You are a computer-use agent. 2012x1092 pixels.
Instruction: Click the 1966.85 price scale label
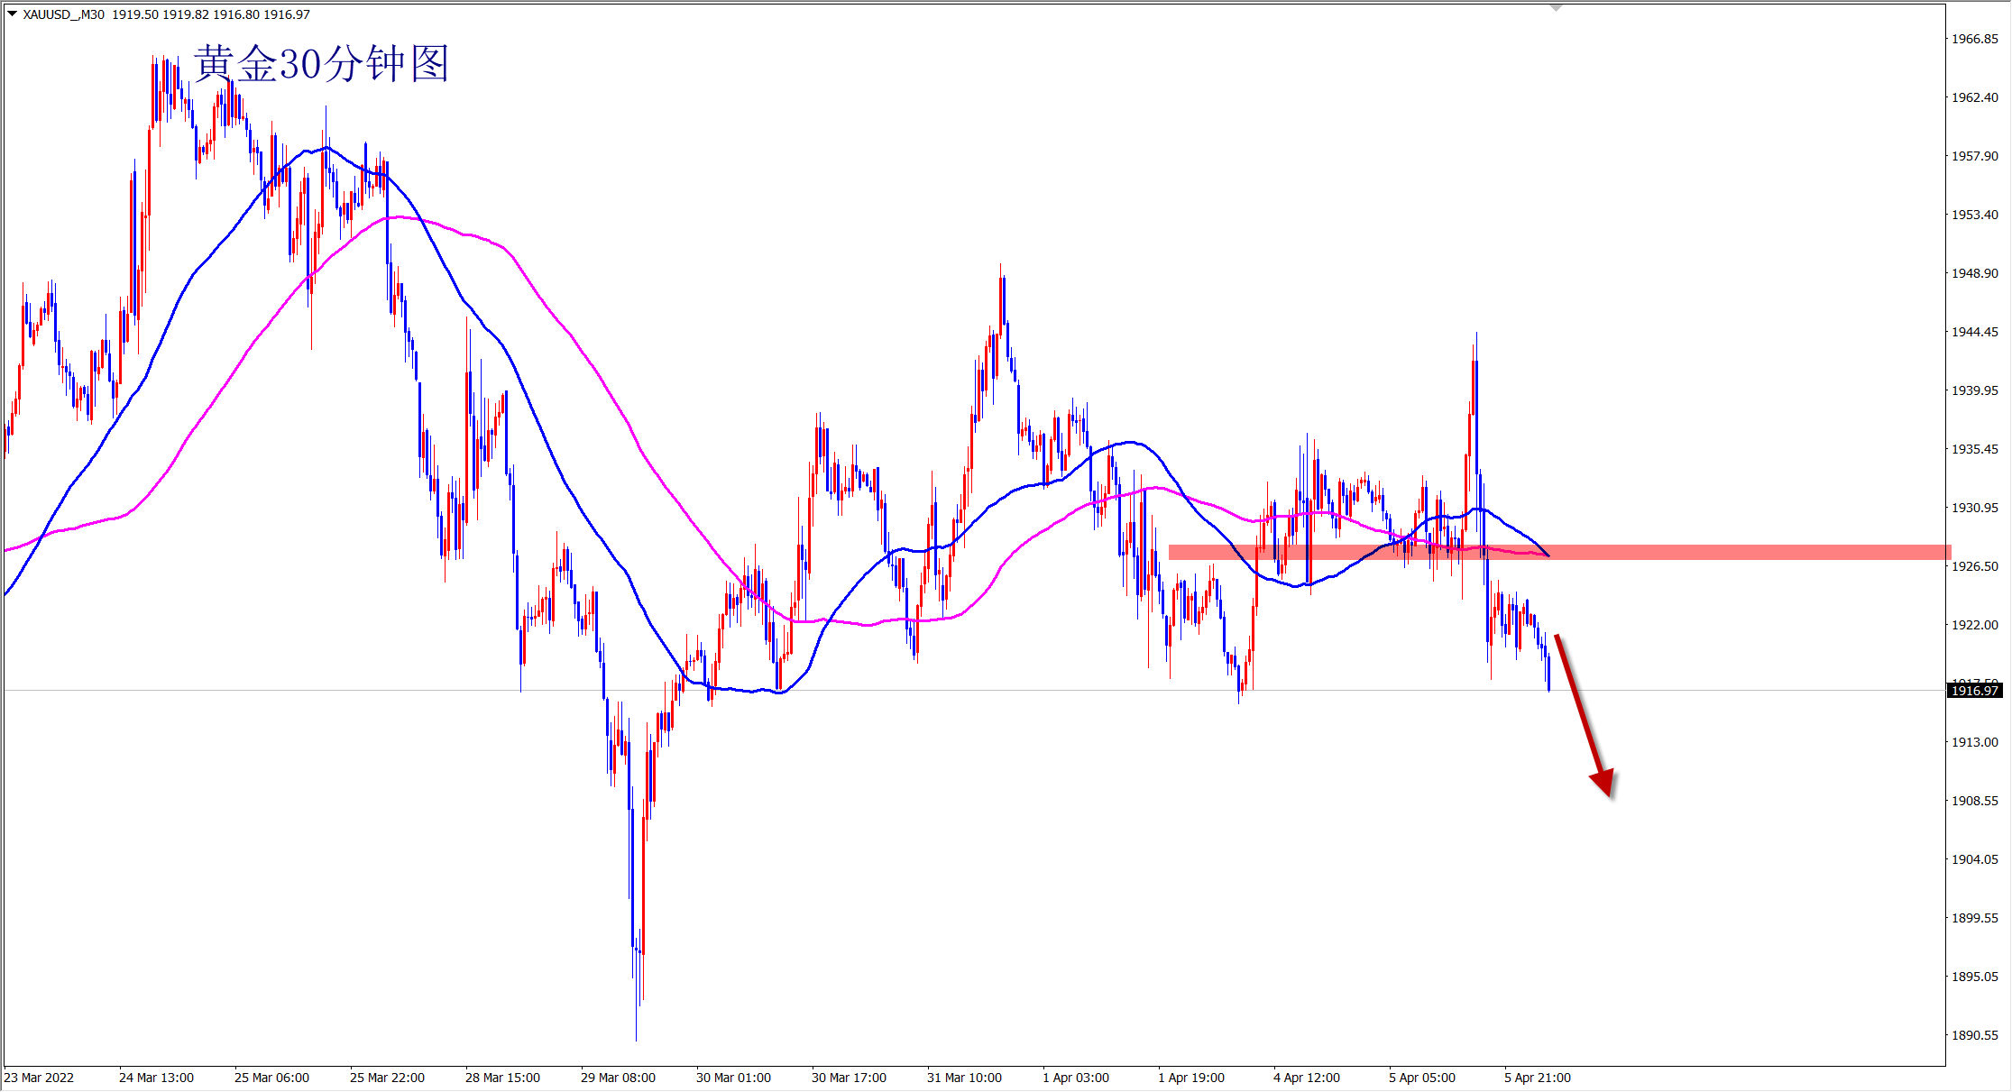pos(1974,39)
